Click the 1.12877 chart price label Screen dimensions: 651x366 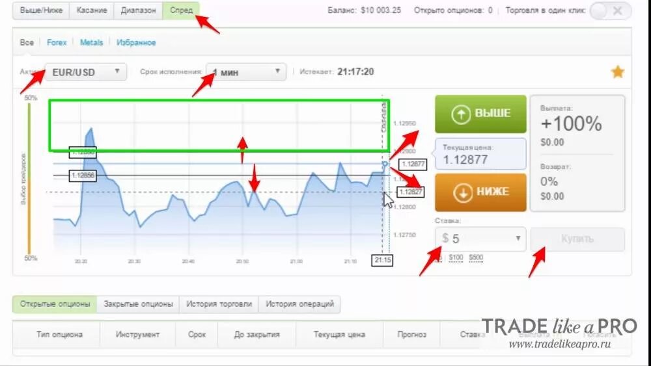click(x=413, y=164)
